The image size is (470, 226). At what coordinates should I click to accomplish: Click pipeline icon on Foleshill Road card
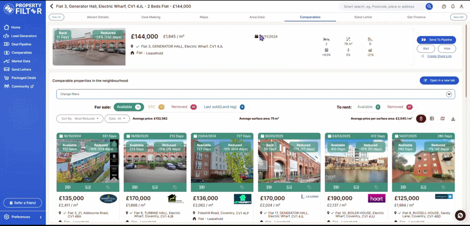[x=202, y=187]
